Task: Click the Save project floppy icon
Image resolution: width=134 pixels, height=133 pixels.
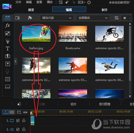Action: coord(61,2)
